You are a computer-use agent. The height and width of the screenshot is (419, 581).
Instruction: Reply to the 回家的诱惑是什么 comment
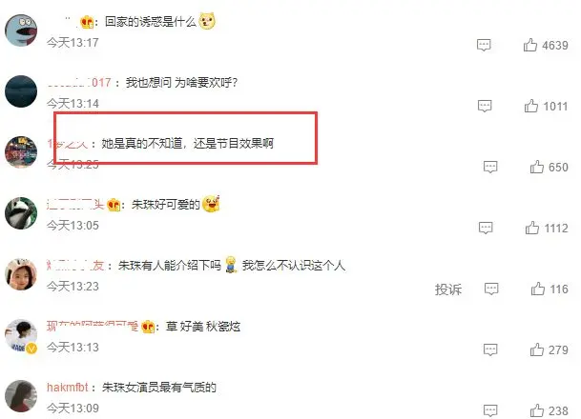coord(484,45)
